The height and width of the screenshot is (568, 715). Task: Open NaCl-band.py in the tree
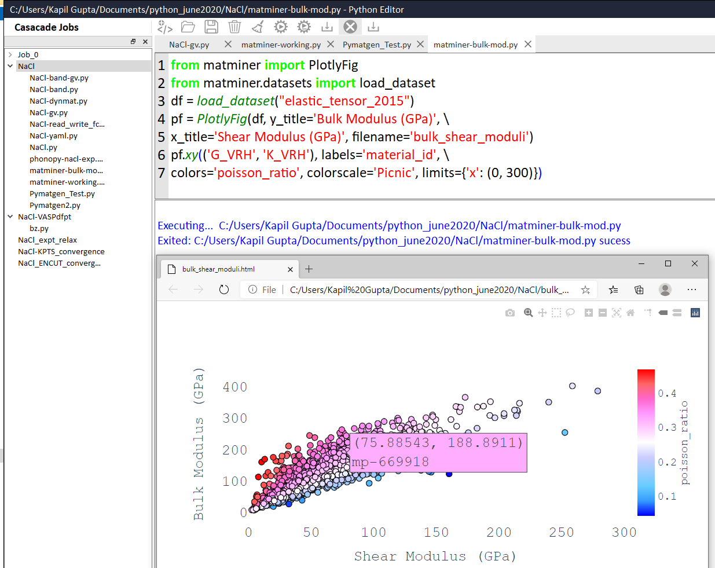tap(54, 90)
